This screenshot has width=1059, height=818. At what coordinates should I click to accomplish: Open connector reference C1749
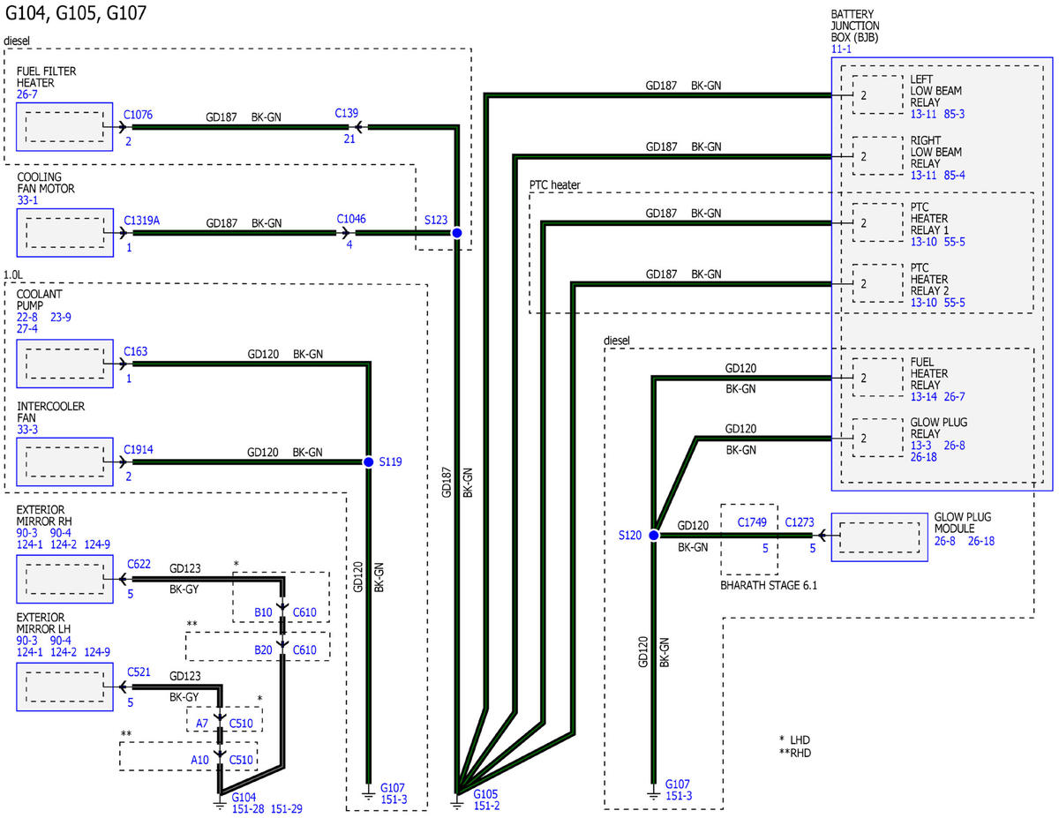click(x=751, y=522)
